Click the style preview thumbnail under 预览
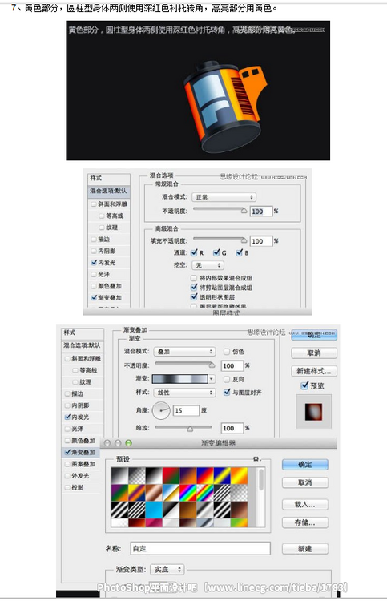This screenshot has height=601, width=387. click(x=314, y=412)
